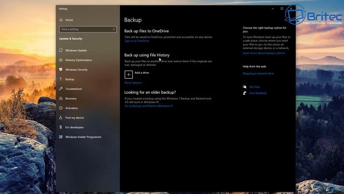Click the Delivery Optimisation icon
The image size is (344, 194).
[61, 60]
